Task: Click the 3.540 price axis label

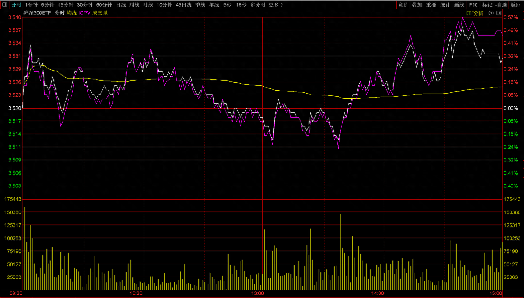Action: pyautogui.click(x=14, y=17)
